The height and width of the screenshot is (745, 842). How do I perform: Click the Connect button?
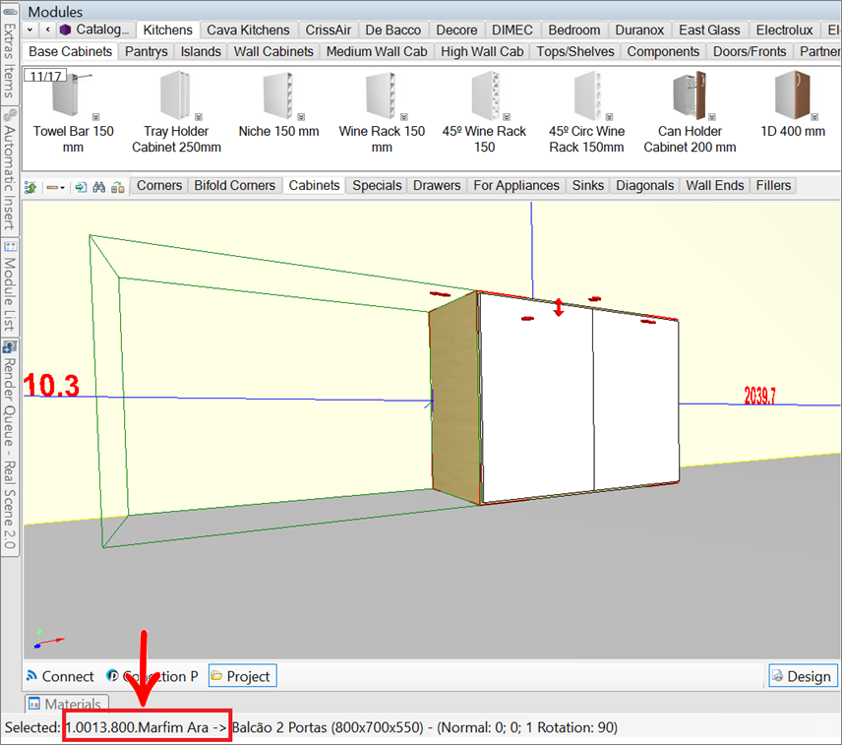click(x=60, y=676)
